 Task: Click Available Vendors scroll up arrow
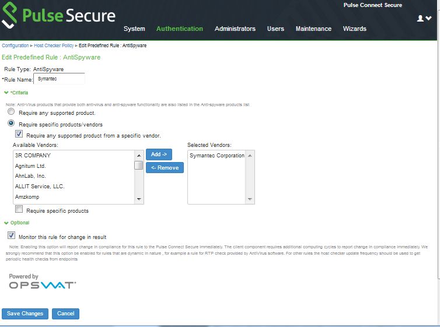(139, 155)
